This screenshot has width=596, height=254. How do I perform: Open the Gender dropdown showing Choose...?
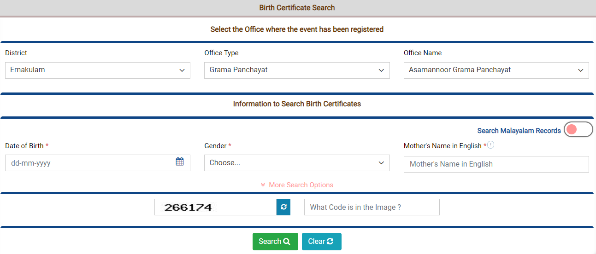coord(297,163)
